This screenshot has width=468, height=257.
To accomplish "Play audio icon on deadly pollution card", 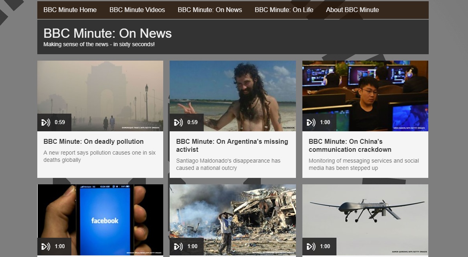I will click(46, 122).
